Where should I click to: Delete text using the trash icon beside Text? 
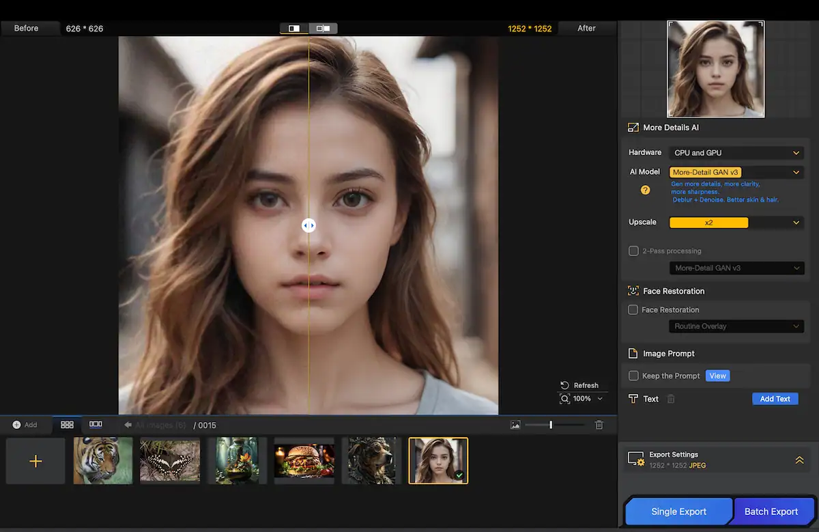coord(672,399)
